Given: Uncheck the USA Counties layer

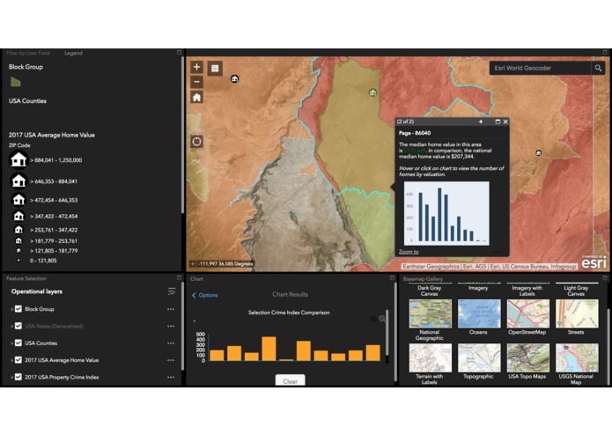Looking at the screenshot, I should (18, 343).
